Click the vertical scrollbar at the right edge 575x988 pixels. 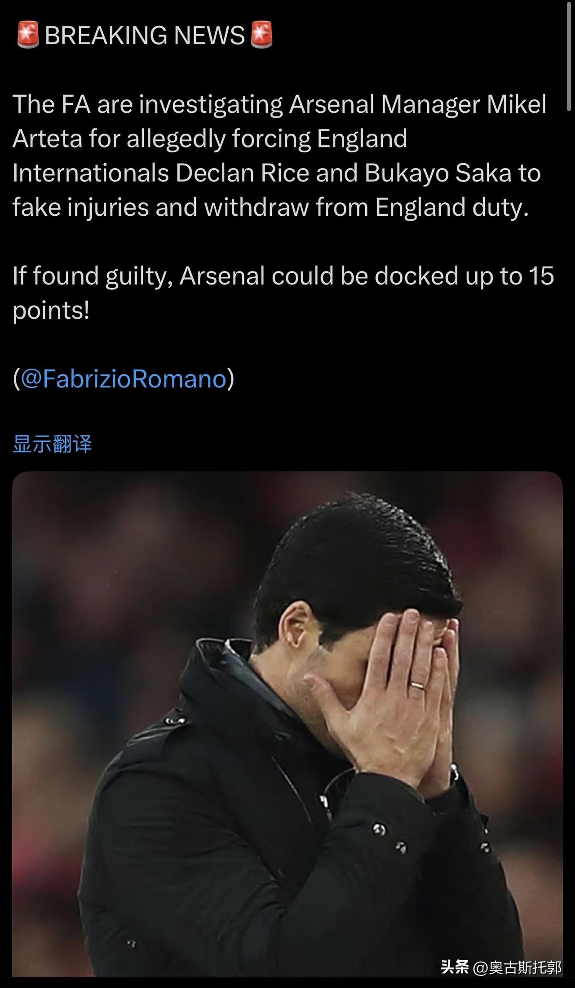[x=570, y=55]
